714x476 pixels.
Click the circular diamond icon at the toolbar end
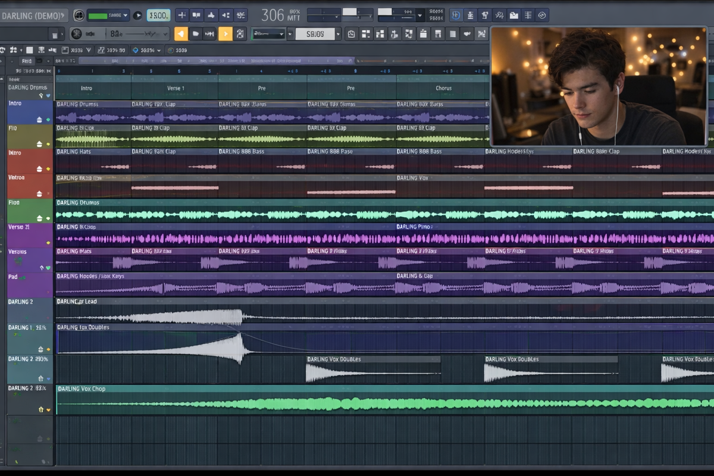point(542,15)
